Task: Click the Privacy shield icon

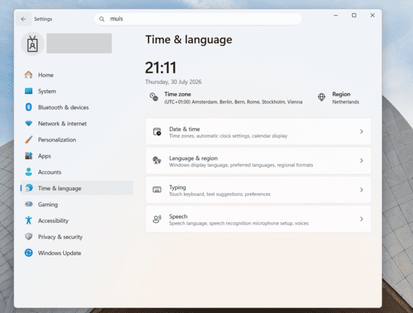Action: click(28, 237)
